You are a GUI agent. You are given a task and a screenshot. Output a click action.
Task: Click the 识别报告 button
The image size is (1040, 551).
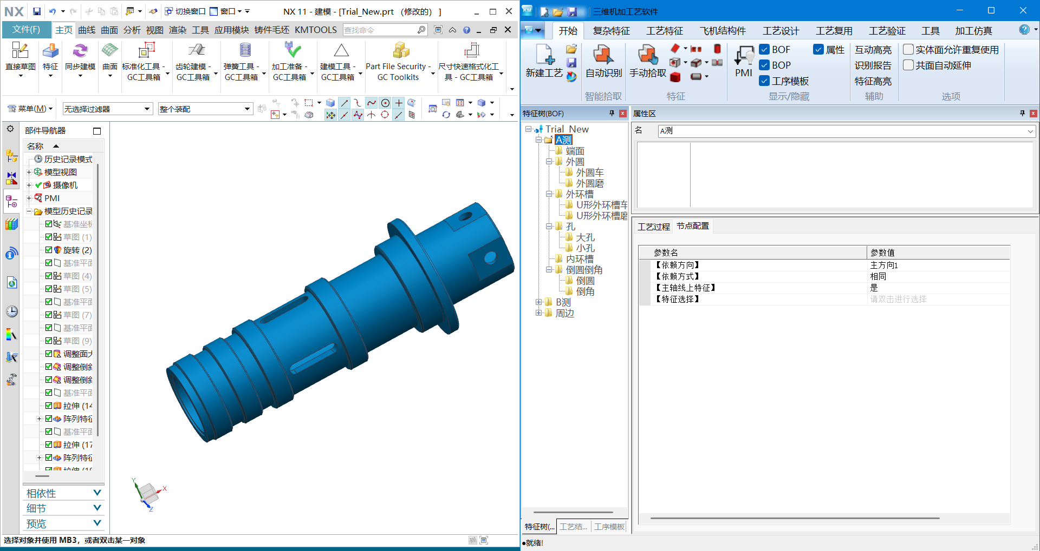[x=873, y=65]
